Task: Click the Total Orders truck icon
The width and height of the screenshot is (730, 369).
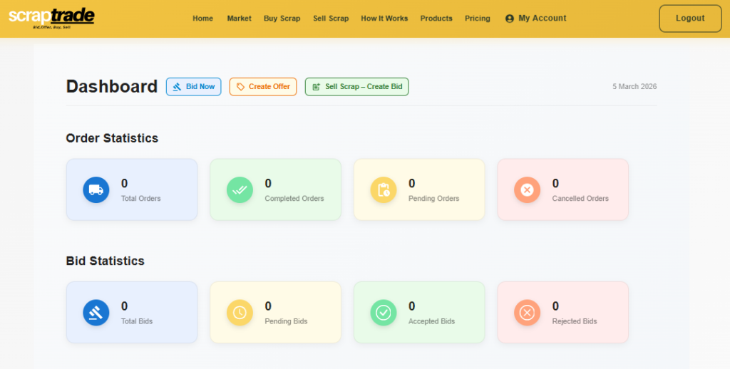Action: (x=96, y=189)
